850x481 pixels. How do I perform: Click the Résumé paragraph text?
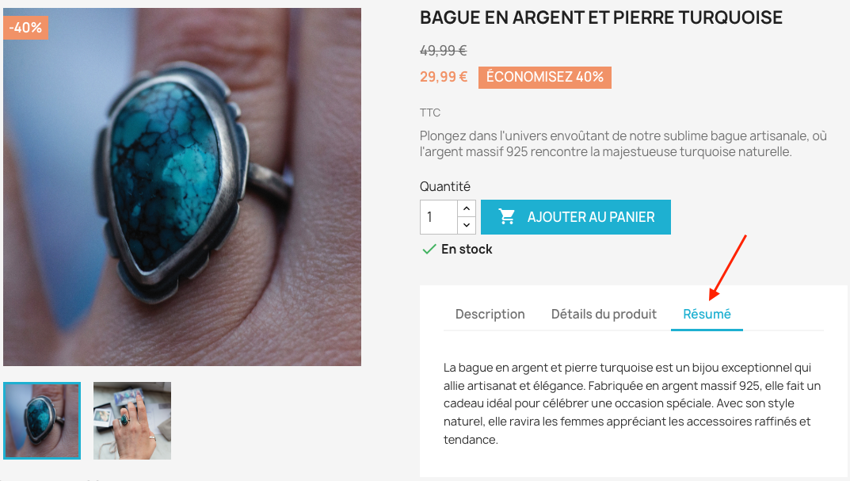click(632, 403)
